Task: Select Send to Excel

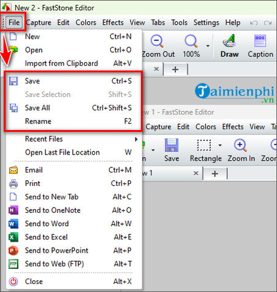Action: tap(74, 237)
